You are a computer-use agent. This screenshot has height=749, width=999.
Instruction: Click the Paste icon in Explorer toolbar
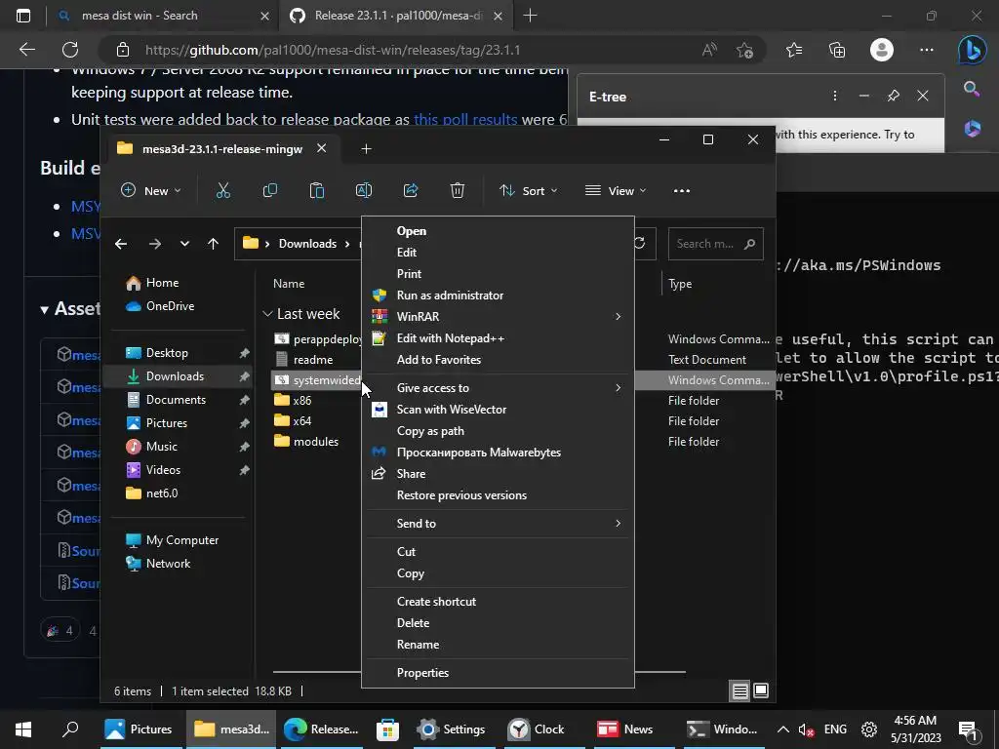click(317, 190)
